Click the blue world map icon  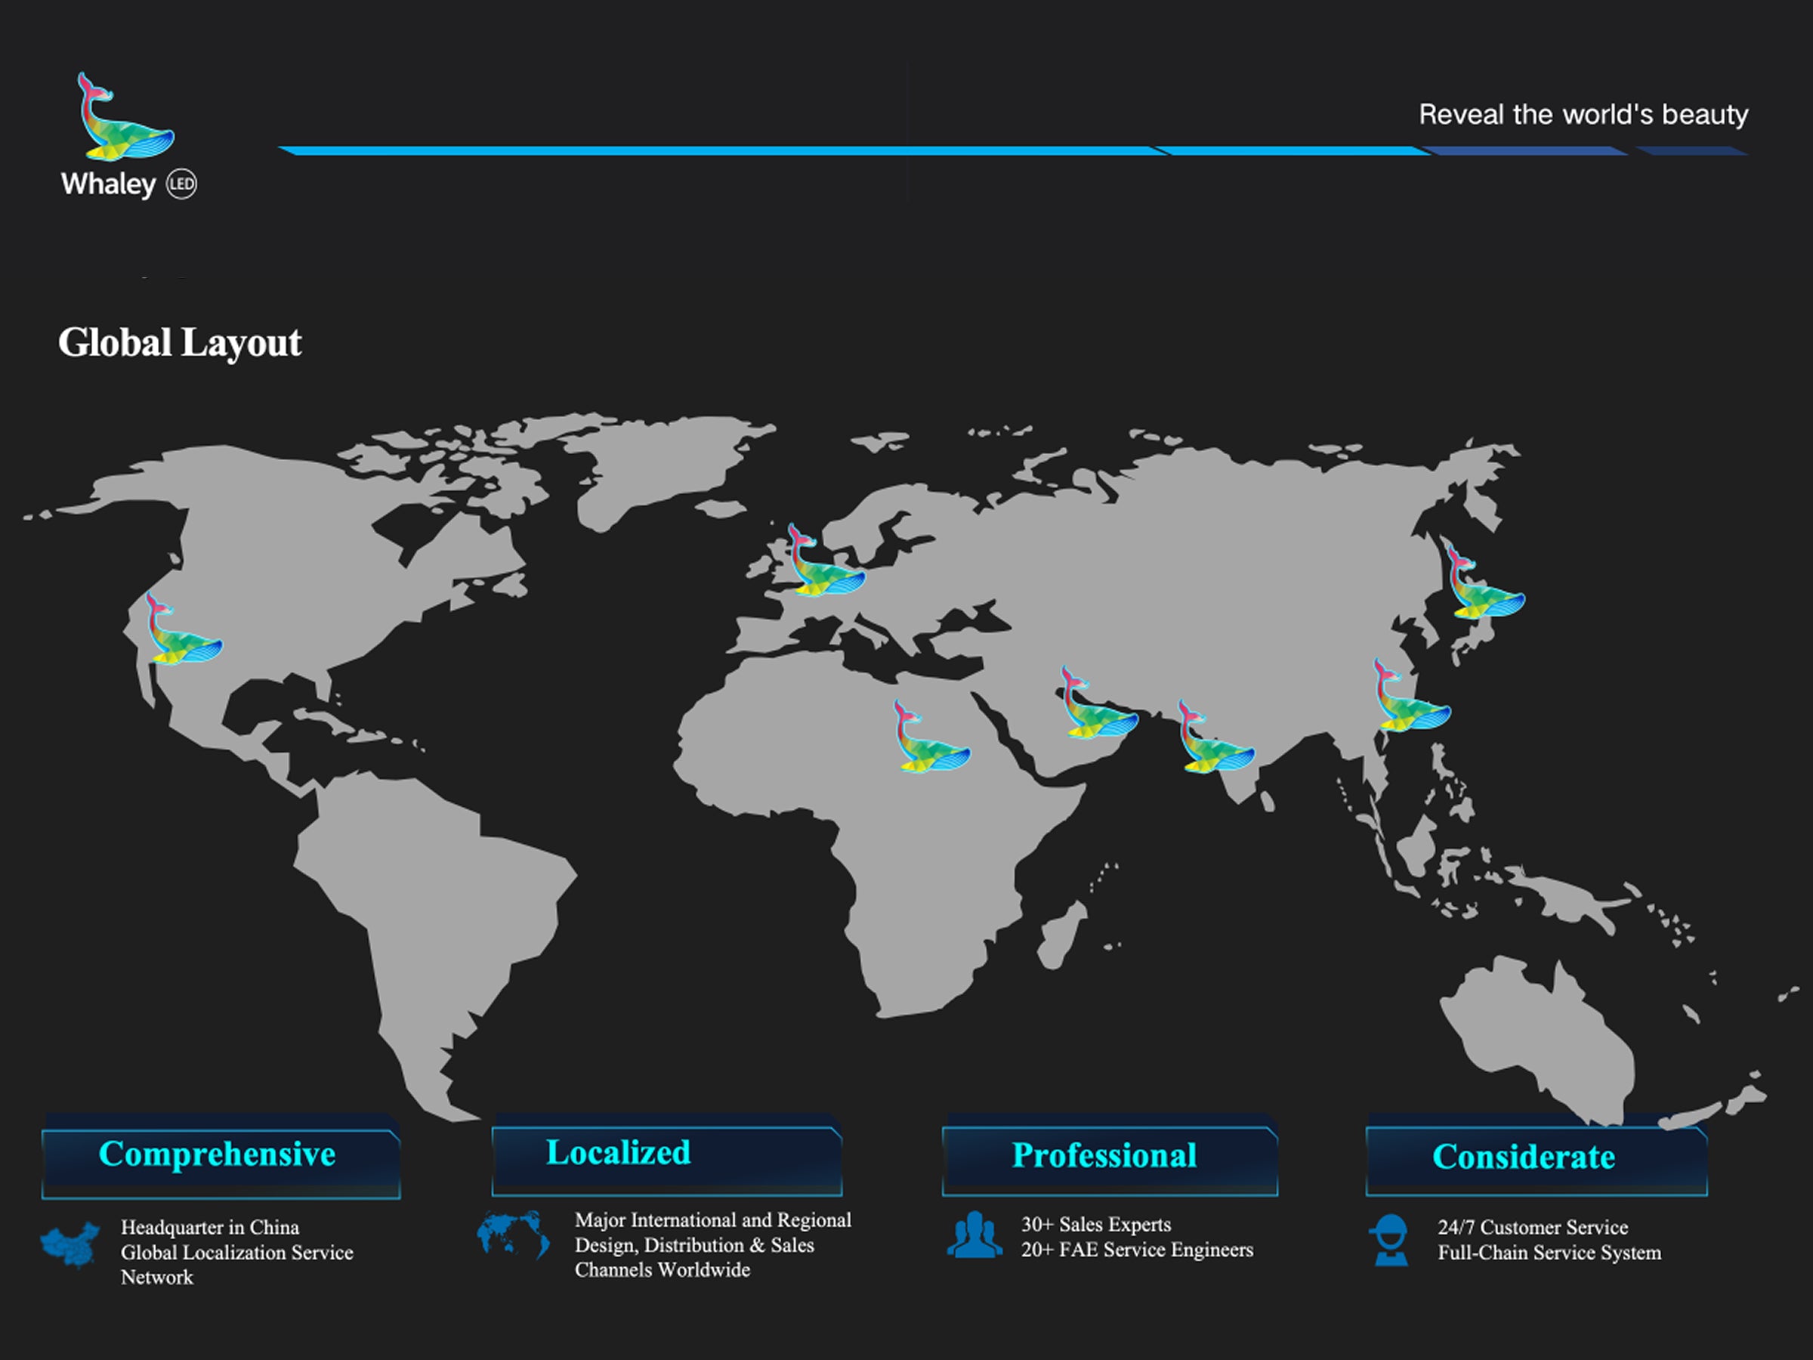pyautogui.click(x=514, y=1235)
